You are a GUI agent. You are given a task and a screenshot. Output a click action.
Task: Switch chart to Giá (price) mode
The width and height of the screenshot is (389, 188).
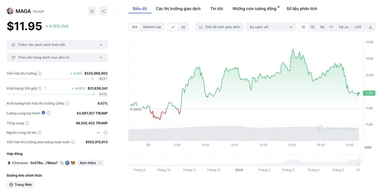[135, 27]
